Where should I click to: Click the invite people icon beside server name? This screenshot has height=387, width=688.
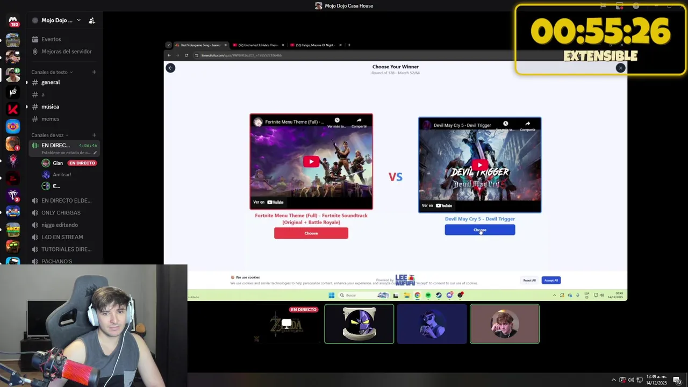(92, 20)
